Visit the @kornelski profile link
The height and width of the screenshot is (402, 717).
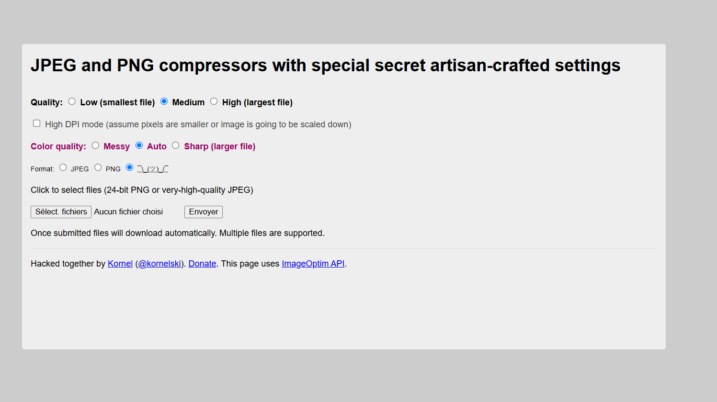click(x=159, y=264)
